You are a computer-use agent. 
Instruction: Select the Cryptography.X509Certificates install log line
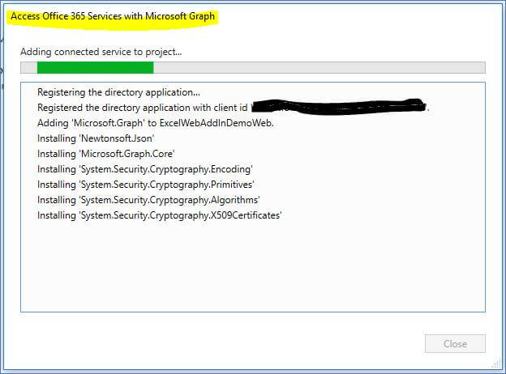159,215
